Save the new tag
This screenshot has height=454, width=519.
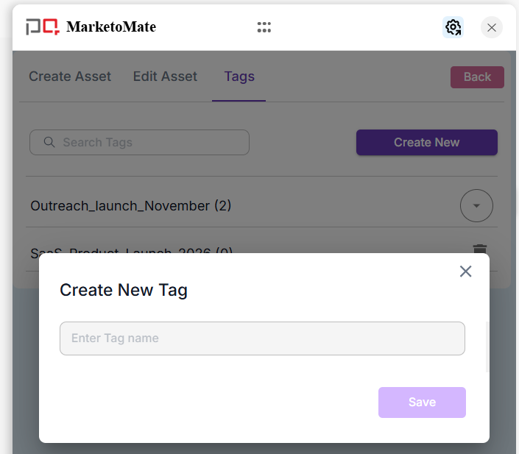pos(422,402)
